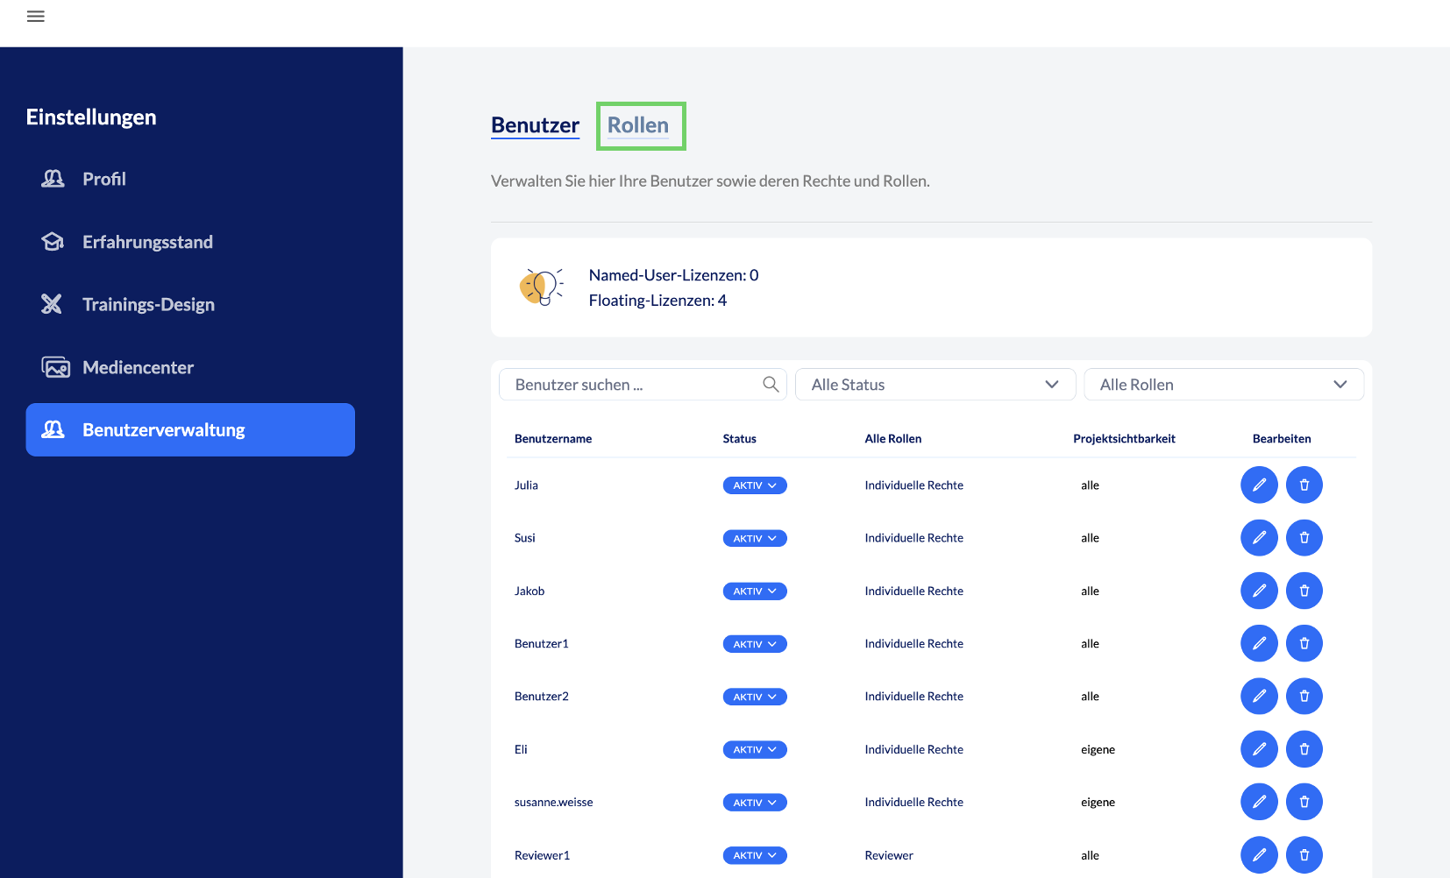Change susanne.weisse's AKTIV status dropdown
1450x878 pixels.
pos(755,803)
